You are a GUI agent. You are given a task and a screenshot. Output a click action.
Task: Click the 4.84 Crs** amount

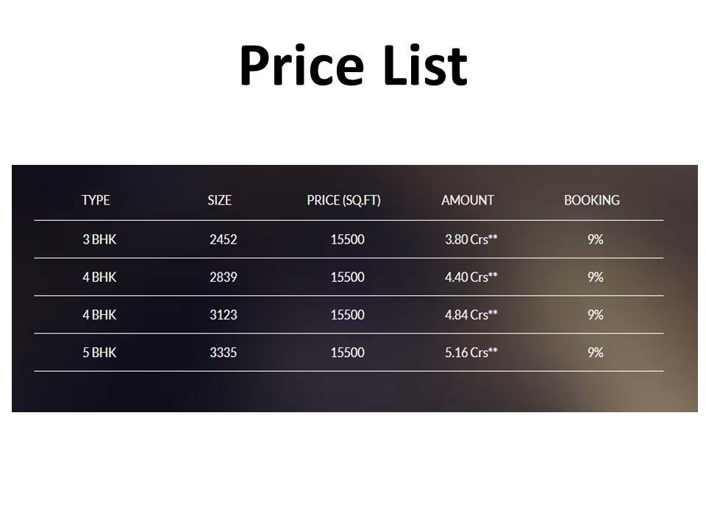(x=471, y=315)
